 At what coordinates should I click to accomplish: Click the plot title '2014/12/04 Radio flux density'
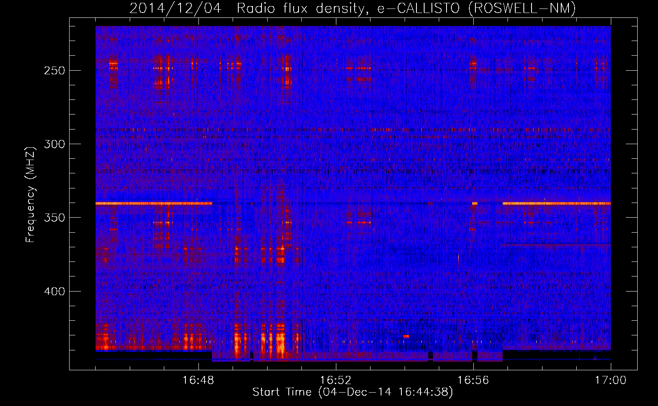[x=353, y=9]
